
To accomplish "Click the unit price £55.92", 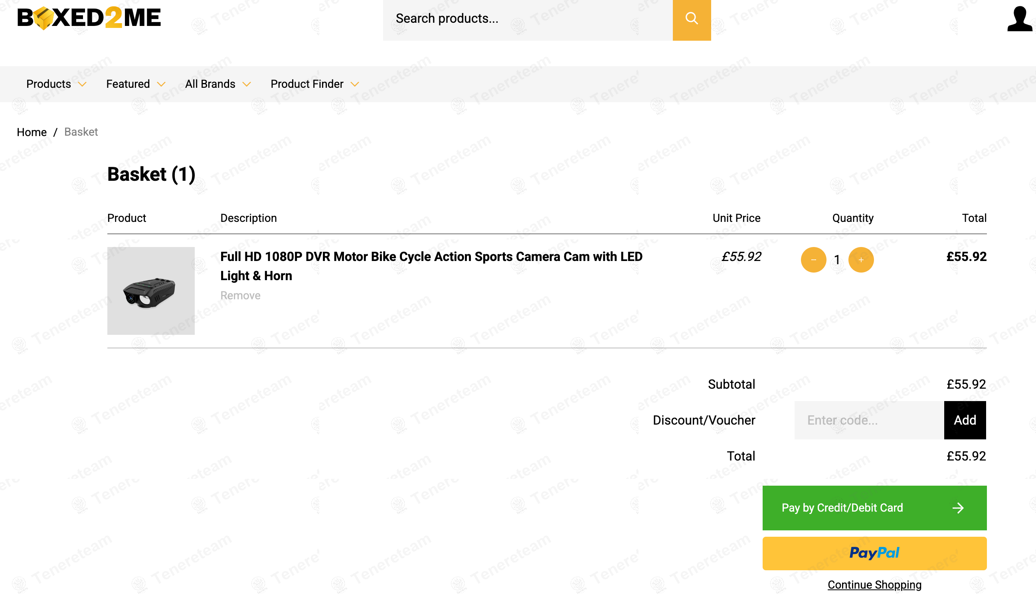I will (741, 257).
